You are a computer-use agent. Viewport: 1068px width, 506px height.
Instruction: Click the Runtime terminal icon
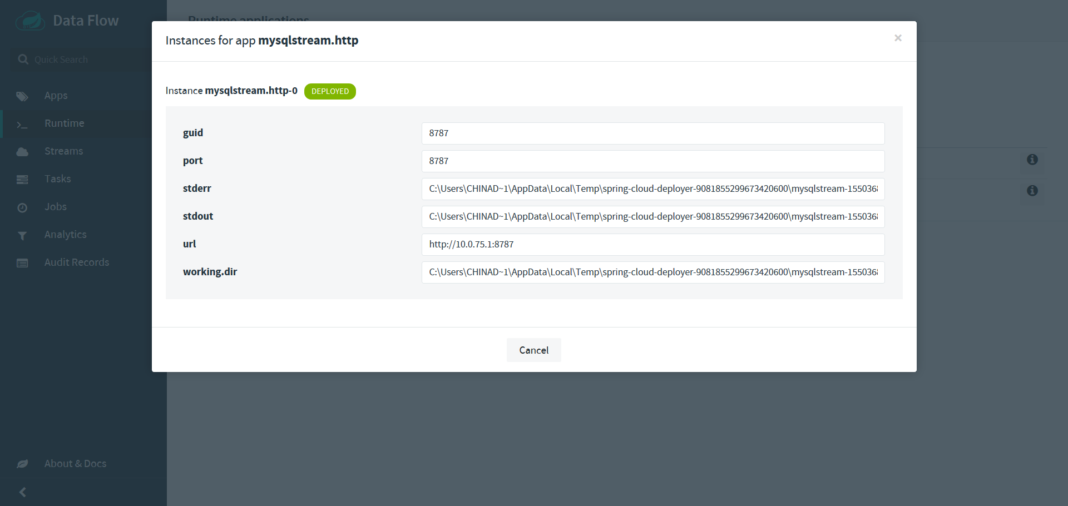[22, 125]
